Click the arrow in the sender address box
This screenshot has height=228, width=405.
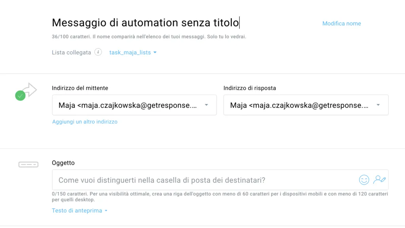206,105
